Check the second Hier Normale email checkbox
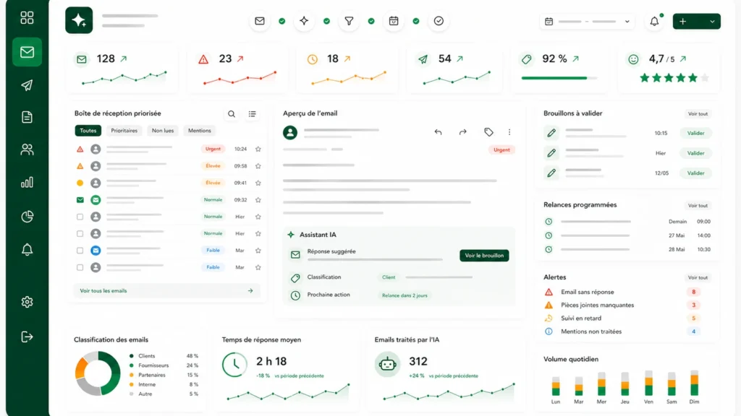This screenshot has height=416, width=741. click(80, 233)
